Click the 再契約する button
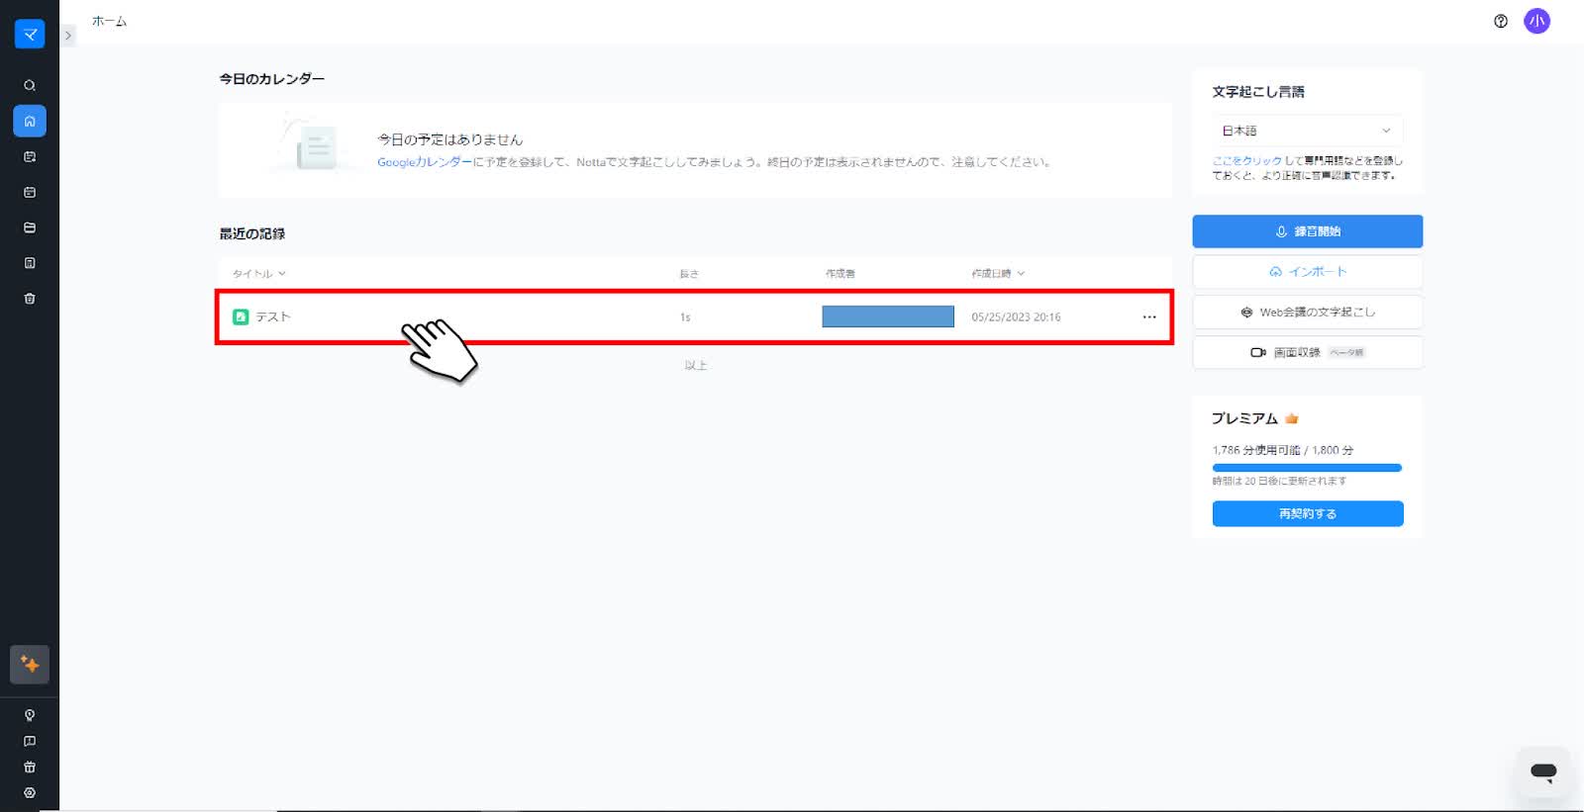 pyautogui.click(x=1307, y=513)
